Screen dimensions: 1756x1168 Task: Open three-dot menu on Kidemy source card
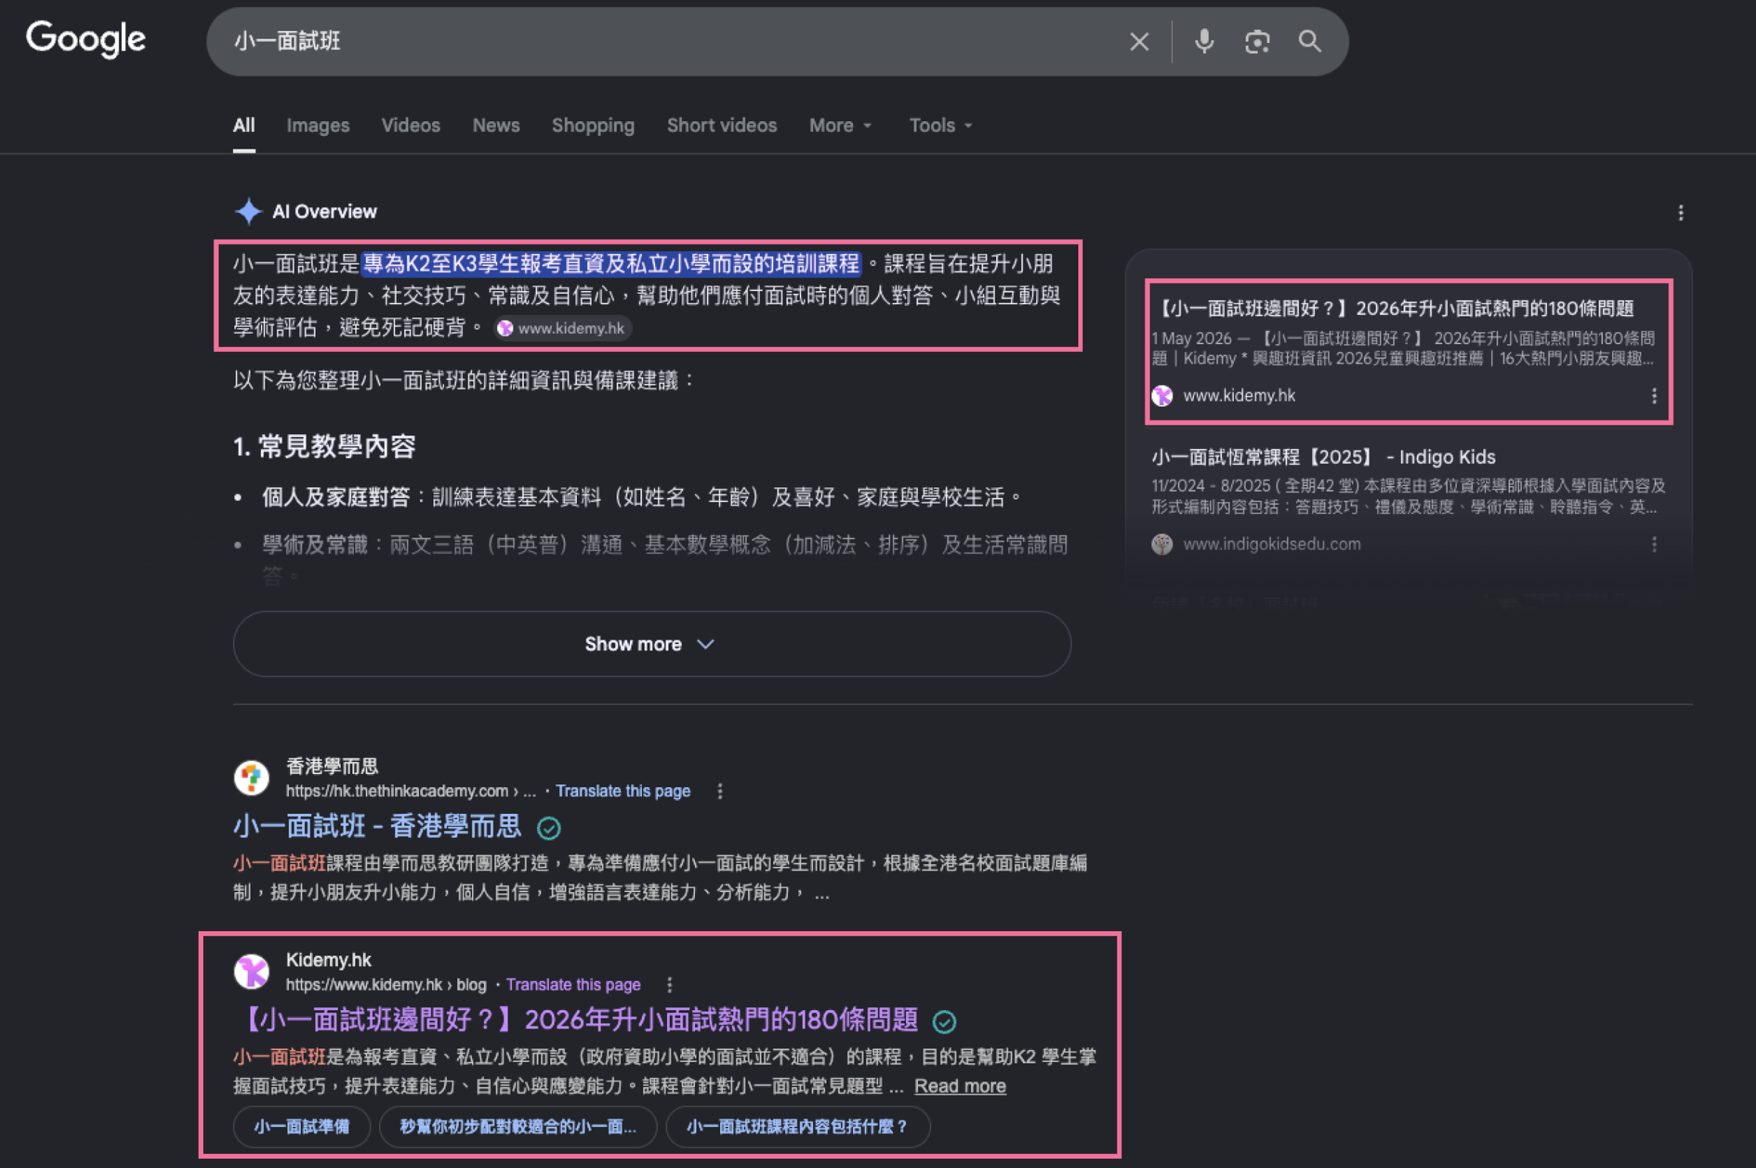coord(1654,396)
